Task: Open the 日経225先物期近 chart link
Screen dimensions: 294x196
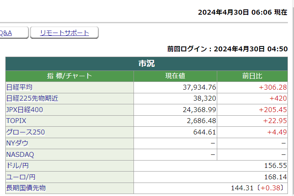Action: 32,98
